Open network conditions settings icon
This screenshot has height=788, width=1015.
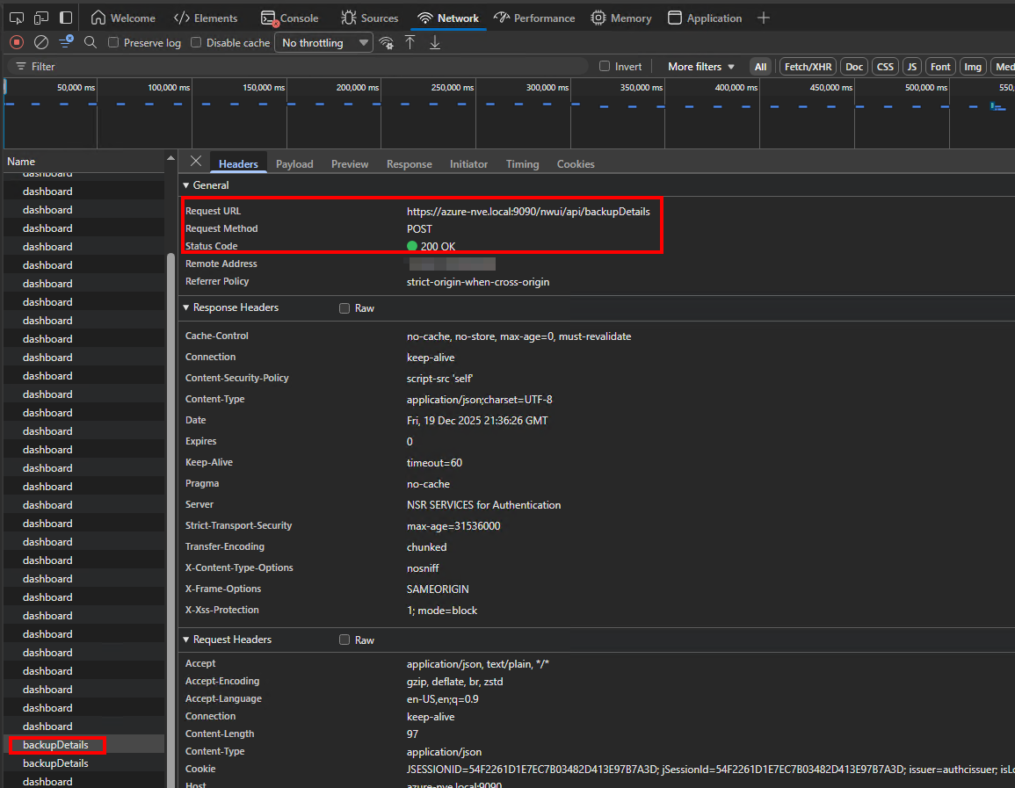click(386, 42)
